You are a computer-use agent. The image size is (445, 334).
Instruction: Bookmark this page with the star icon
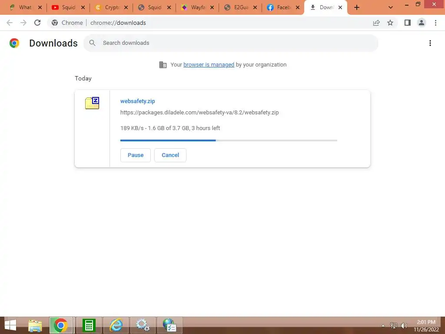pos(390,23)
